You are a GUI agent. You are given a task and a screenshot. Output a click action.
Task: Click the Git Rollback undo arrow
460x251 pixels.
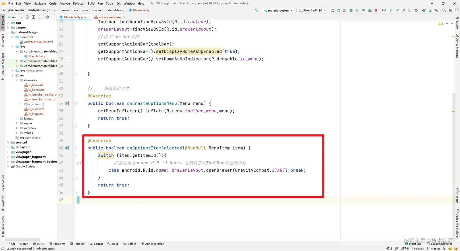tap(416, 10)
